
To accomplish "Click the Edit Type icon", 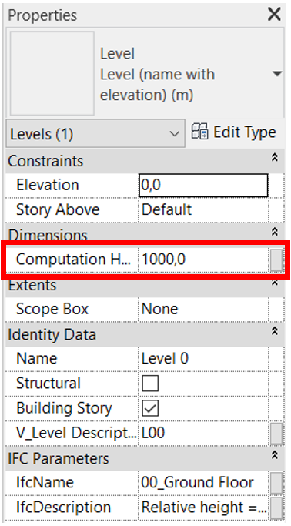I will [x=200, y=132].
